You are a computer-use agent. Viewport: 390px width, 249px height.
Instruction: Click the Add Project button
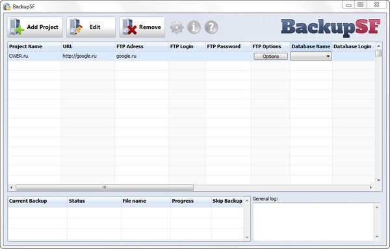tap(35, 27)
